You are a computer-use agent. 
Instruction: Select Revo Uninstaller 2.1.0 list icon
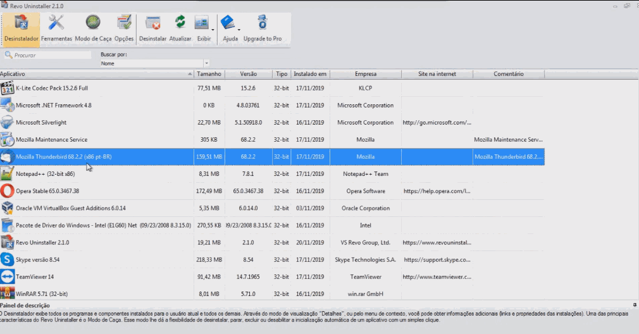pyautogui.click(x=8, y=242)
